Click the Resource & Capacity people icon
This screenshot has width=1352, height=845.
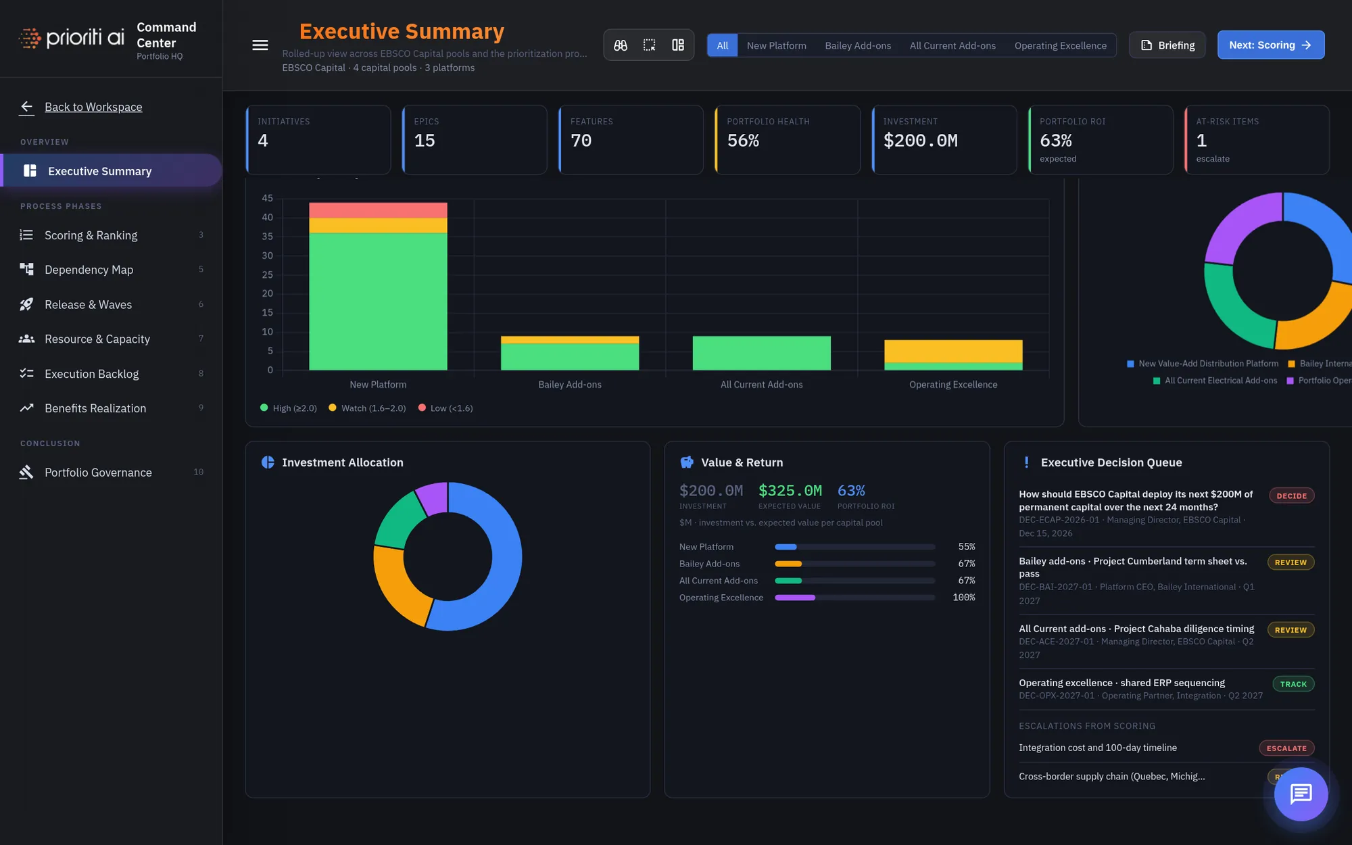26,339
